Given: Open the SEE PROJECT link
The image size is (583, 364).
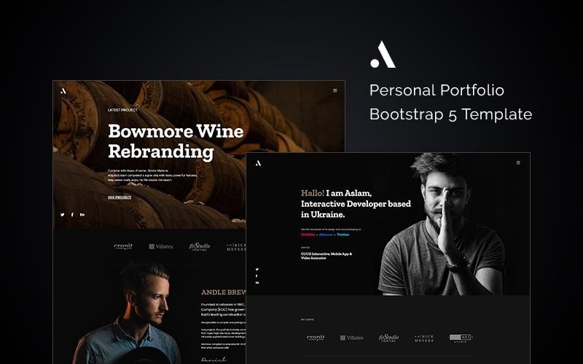Looking at the screenshot, I should pyautogui.click(x=120, y=197).
